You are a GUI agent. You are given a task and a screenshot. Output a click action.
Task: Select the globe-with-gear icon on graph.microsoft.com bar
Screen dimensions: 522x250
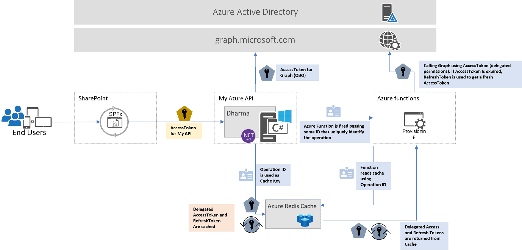(390, 41)
